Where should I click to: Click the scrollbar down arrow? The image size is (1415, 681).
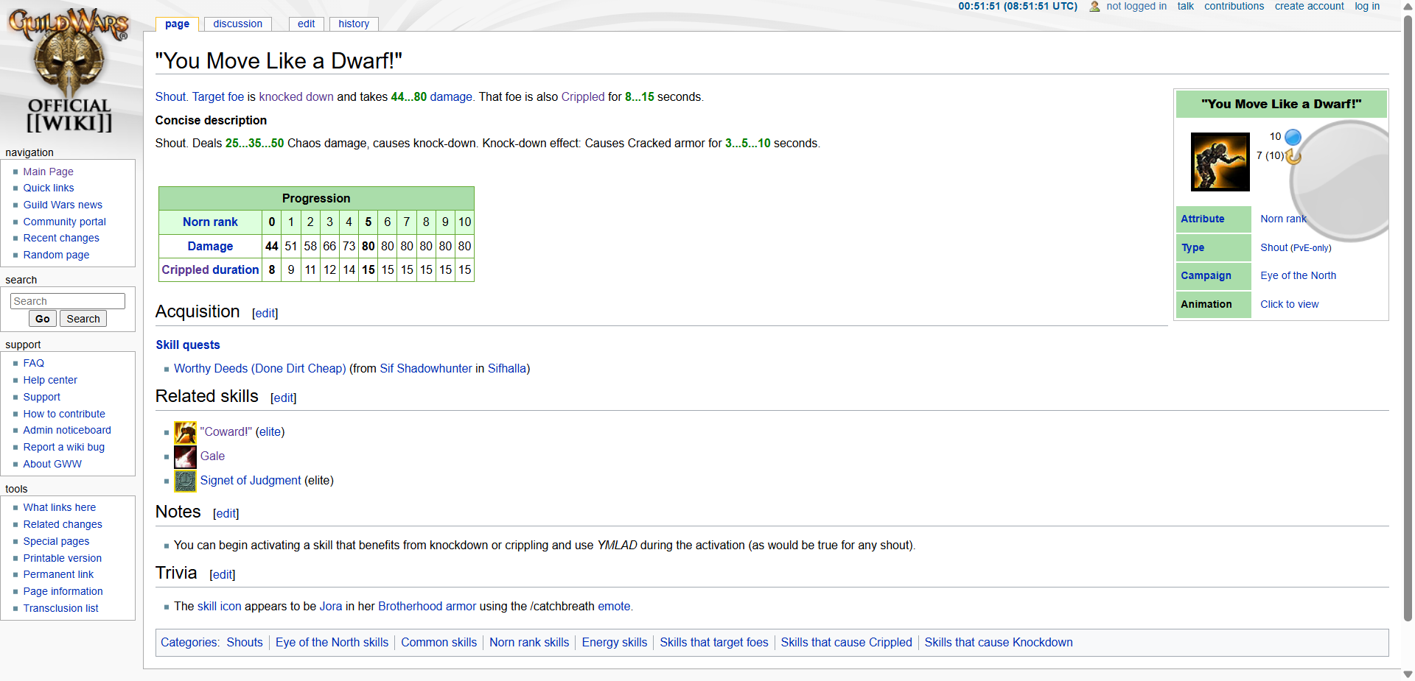[1408, 674]
